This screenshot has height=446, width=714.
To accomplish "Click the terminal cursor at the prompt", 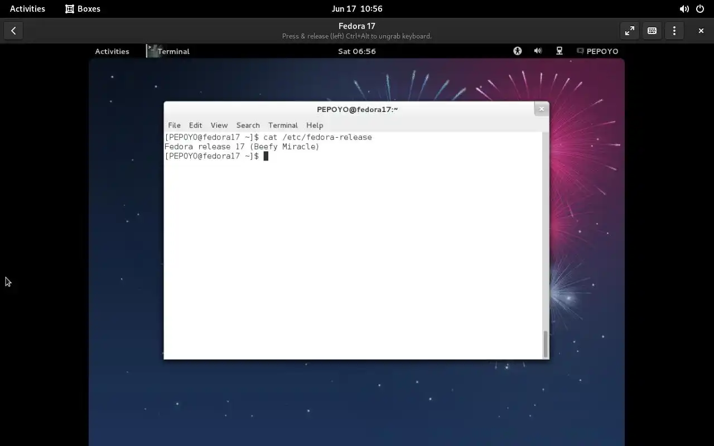I will [x=266, y=156].
